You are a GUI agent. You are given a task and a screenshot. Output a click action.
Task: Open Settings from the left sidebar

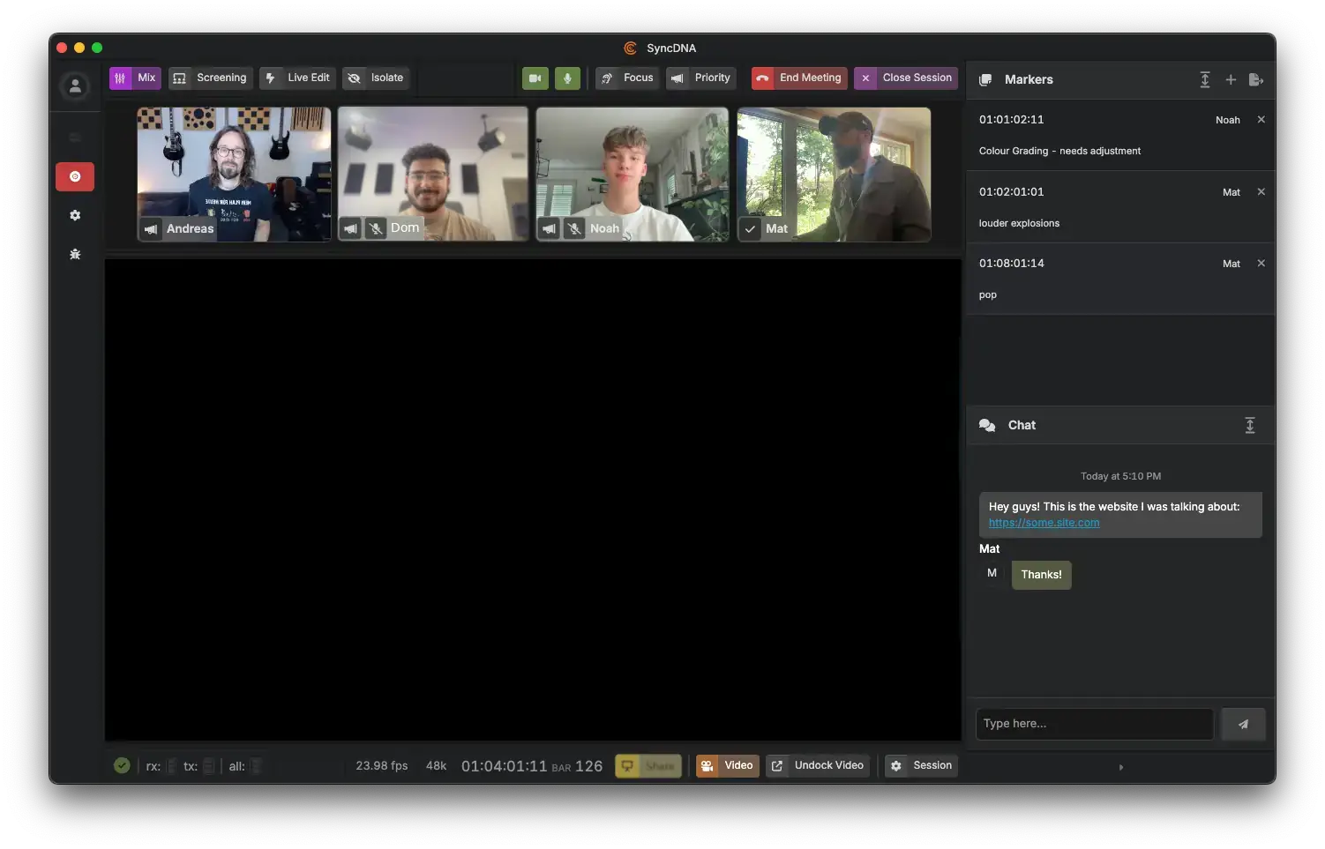75,215
